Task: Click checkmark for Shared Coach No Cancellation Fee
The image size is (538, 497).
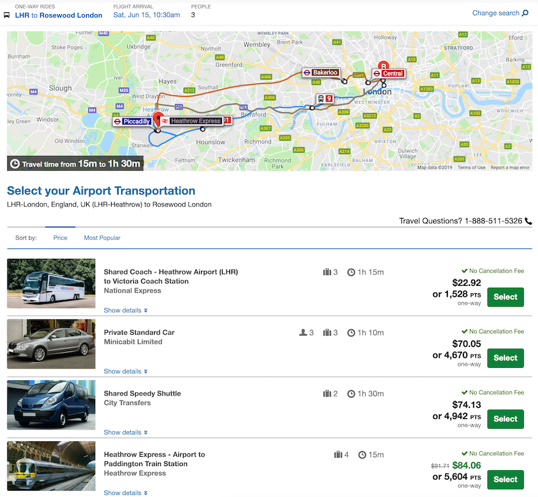Action: click(x=464, y=271)
